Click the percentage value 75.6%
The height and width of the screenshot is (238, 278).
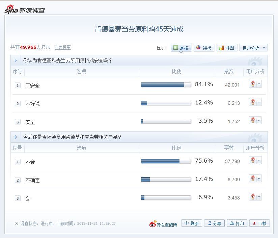[204, 161]
